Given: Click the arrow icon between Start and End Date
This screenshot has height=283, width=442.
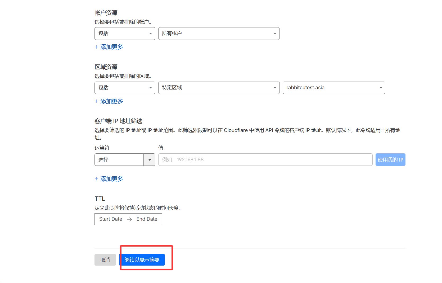Looking at the screenshot, I should coord(129,219).
